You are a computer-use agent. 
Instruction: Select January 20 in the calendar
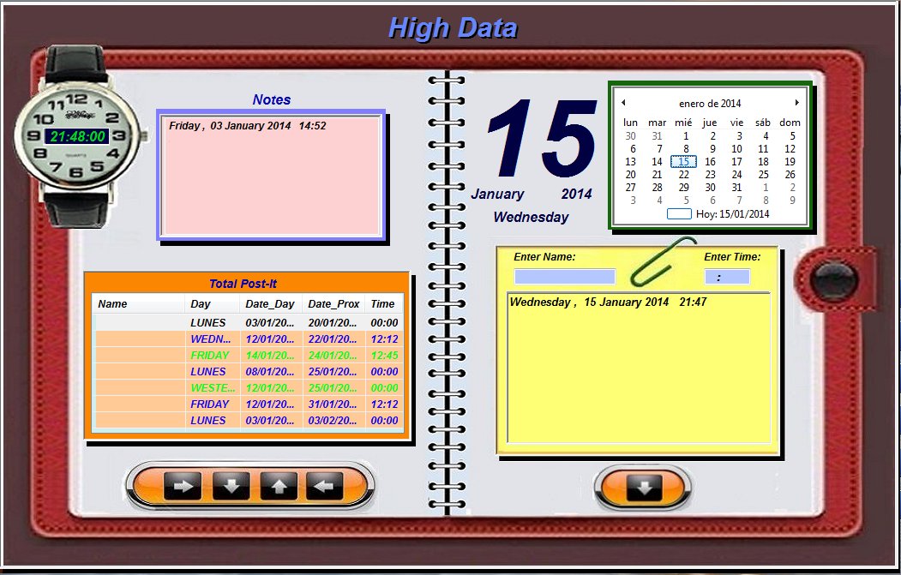(x=629, y=174)
